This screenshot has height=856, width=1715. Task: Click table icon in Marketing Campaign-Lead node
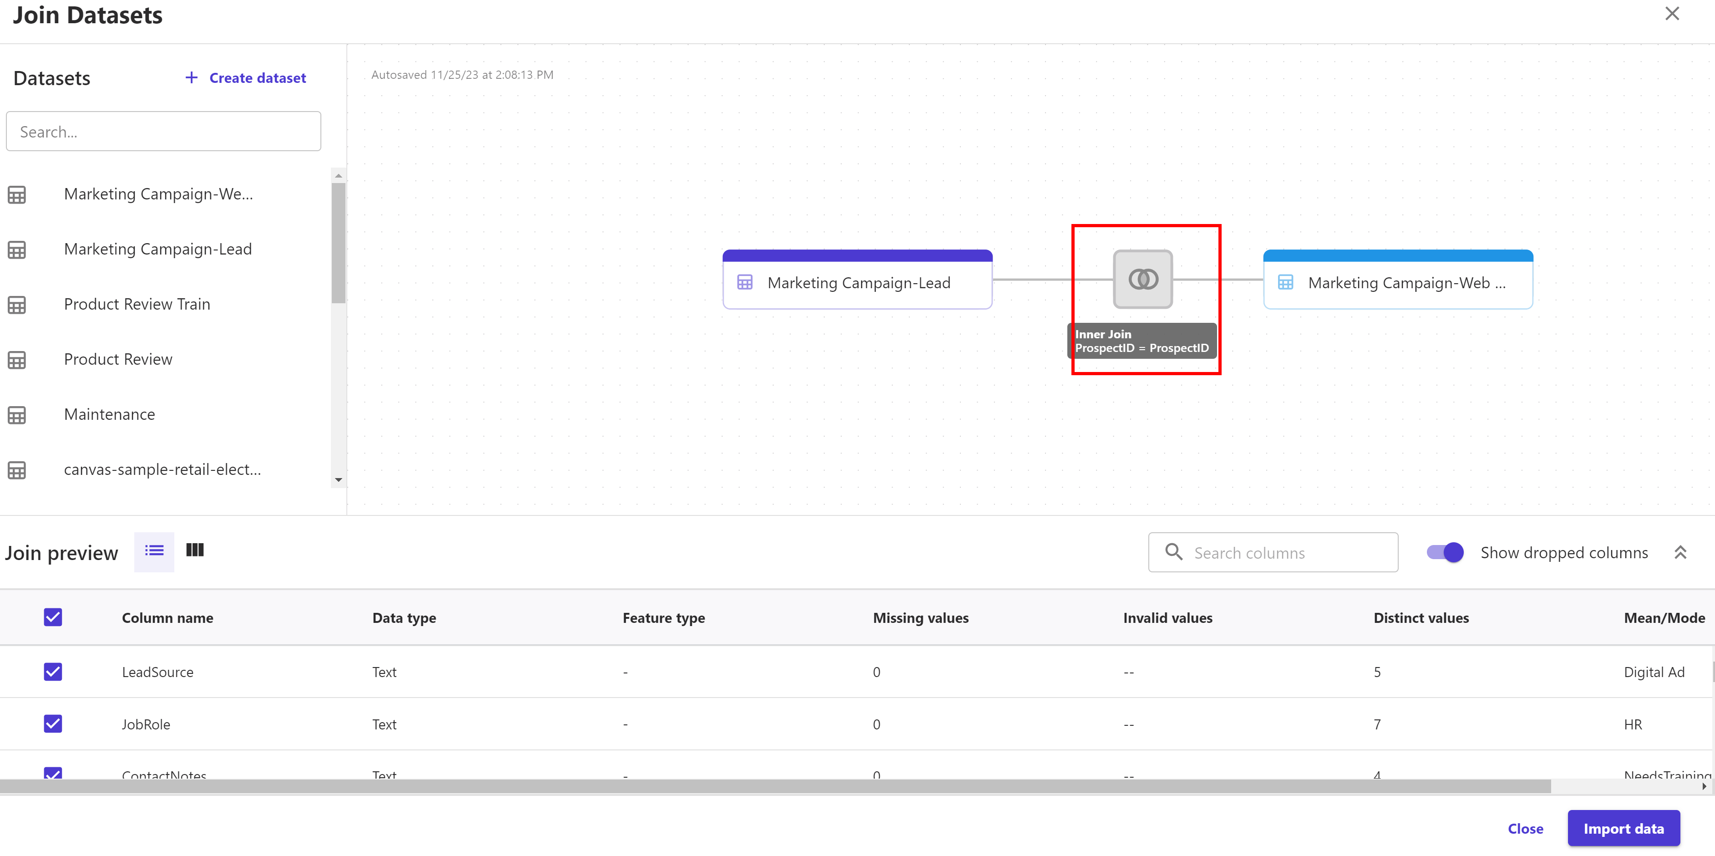[744, 283]
